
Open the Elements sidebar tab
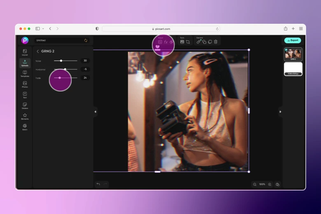click(25, 116)
